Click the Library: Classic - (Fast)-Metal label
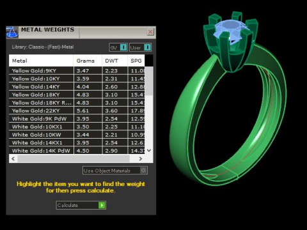Screen dimensions: 307x230 pos(43,47)
